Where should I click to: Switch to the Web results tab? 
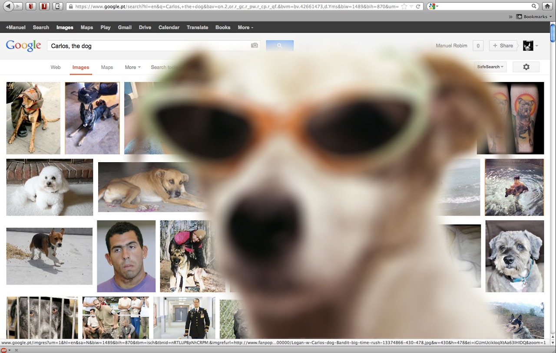tap(56, 67)
